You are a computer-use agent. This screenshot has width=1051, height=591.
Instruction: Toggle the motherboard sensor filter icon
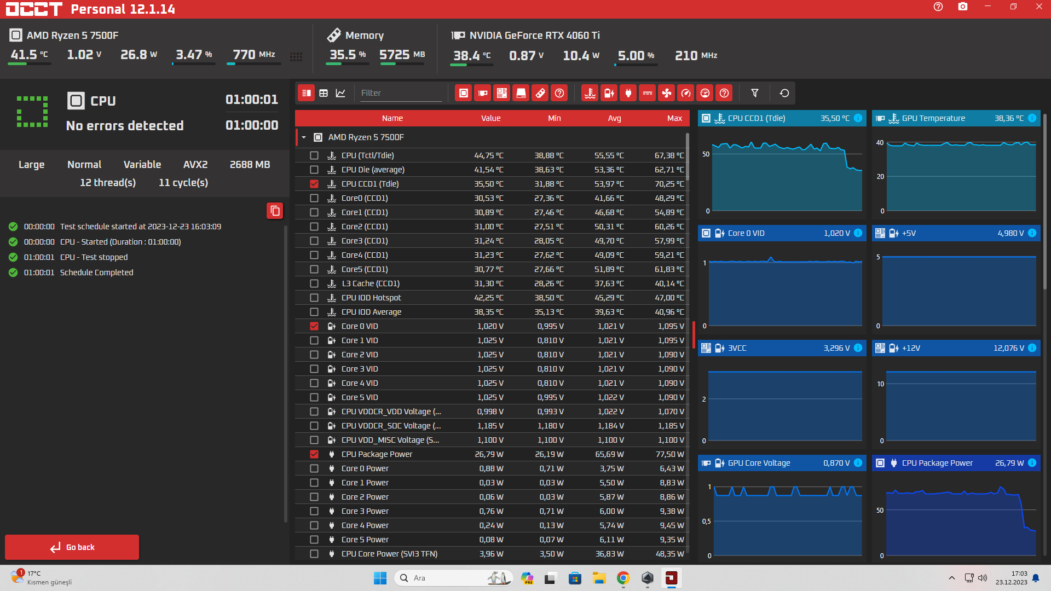click(501, 93)
